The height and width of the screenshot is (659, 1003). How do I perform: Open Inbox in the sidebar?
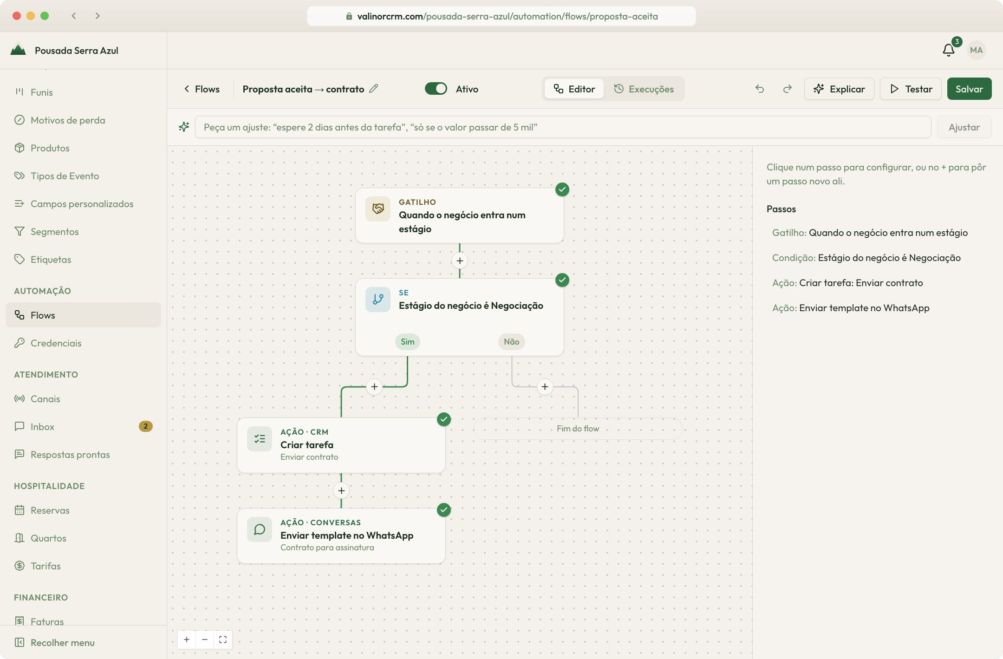pyautogui.click(x=83, y=426)
